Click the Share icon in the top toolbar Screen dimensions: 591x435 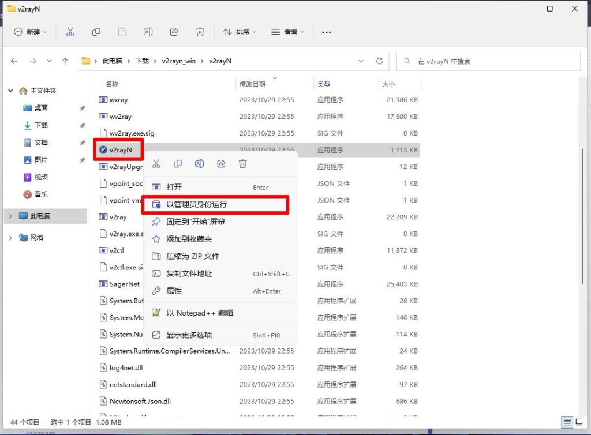[x=174, y=32]
